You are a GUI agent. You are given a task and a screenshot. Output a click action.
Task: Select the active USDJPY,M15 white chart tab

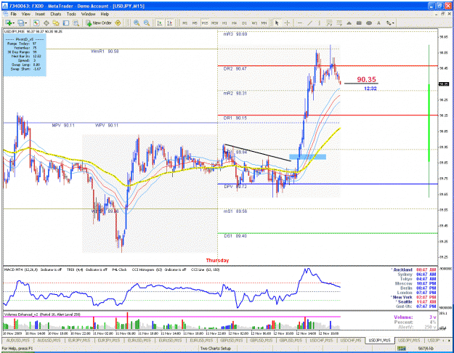(380, 340)
